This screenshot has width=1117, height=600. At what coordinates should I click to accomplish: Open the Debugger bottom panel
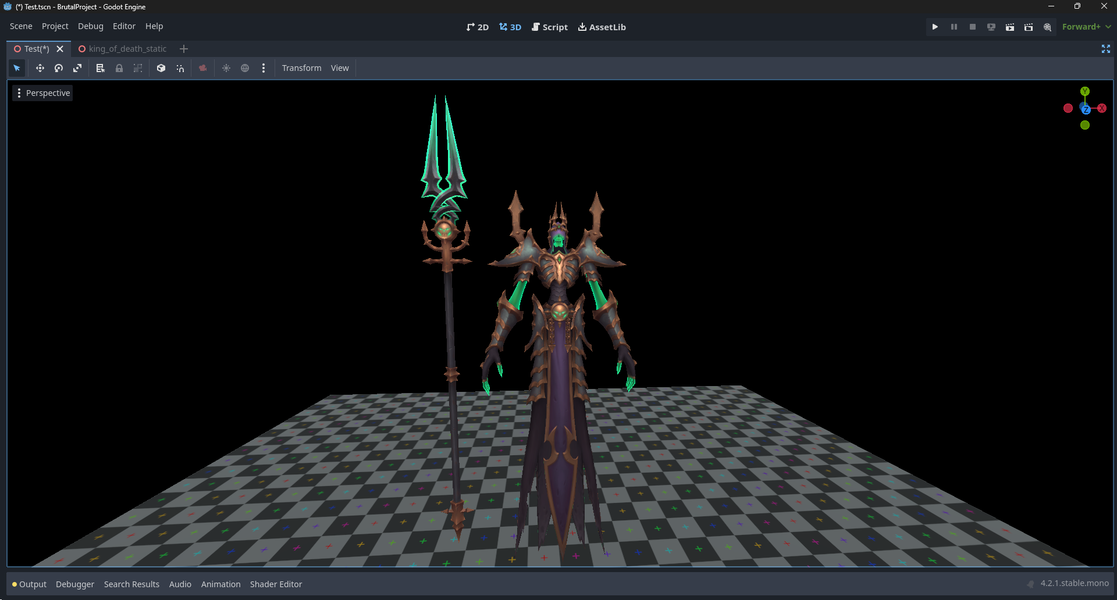75,584
